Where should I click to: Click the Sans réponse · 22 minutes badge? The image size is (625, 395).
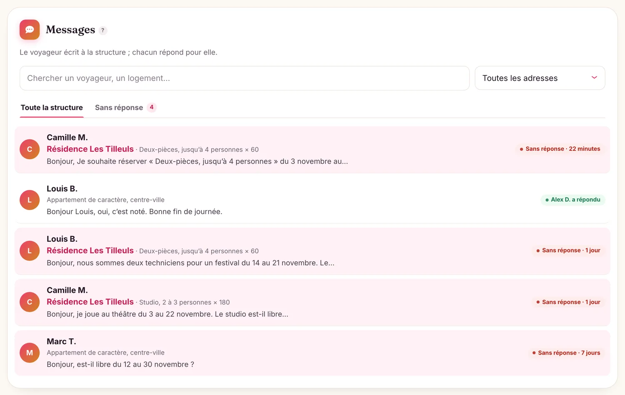(x=560, y=149)
